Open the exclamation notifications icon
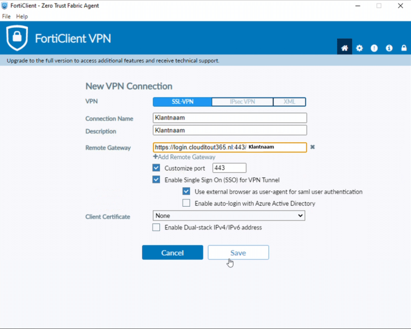The height and width of the screenshot is (329, 411). pos(374,48)
